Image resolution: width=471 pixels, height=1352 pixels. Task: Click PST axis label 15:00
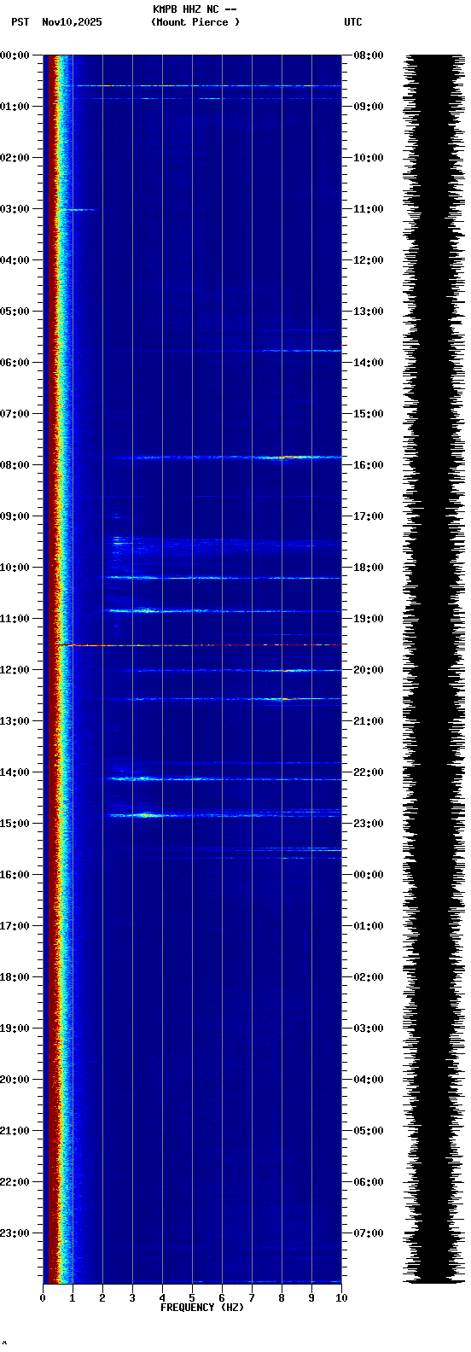(15, 824)
